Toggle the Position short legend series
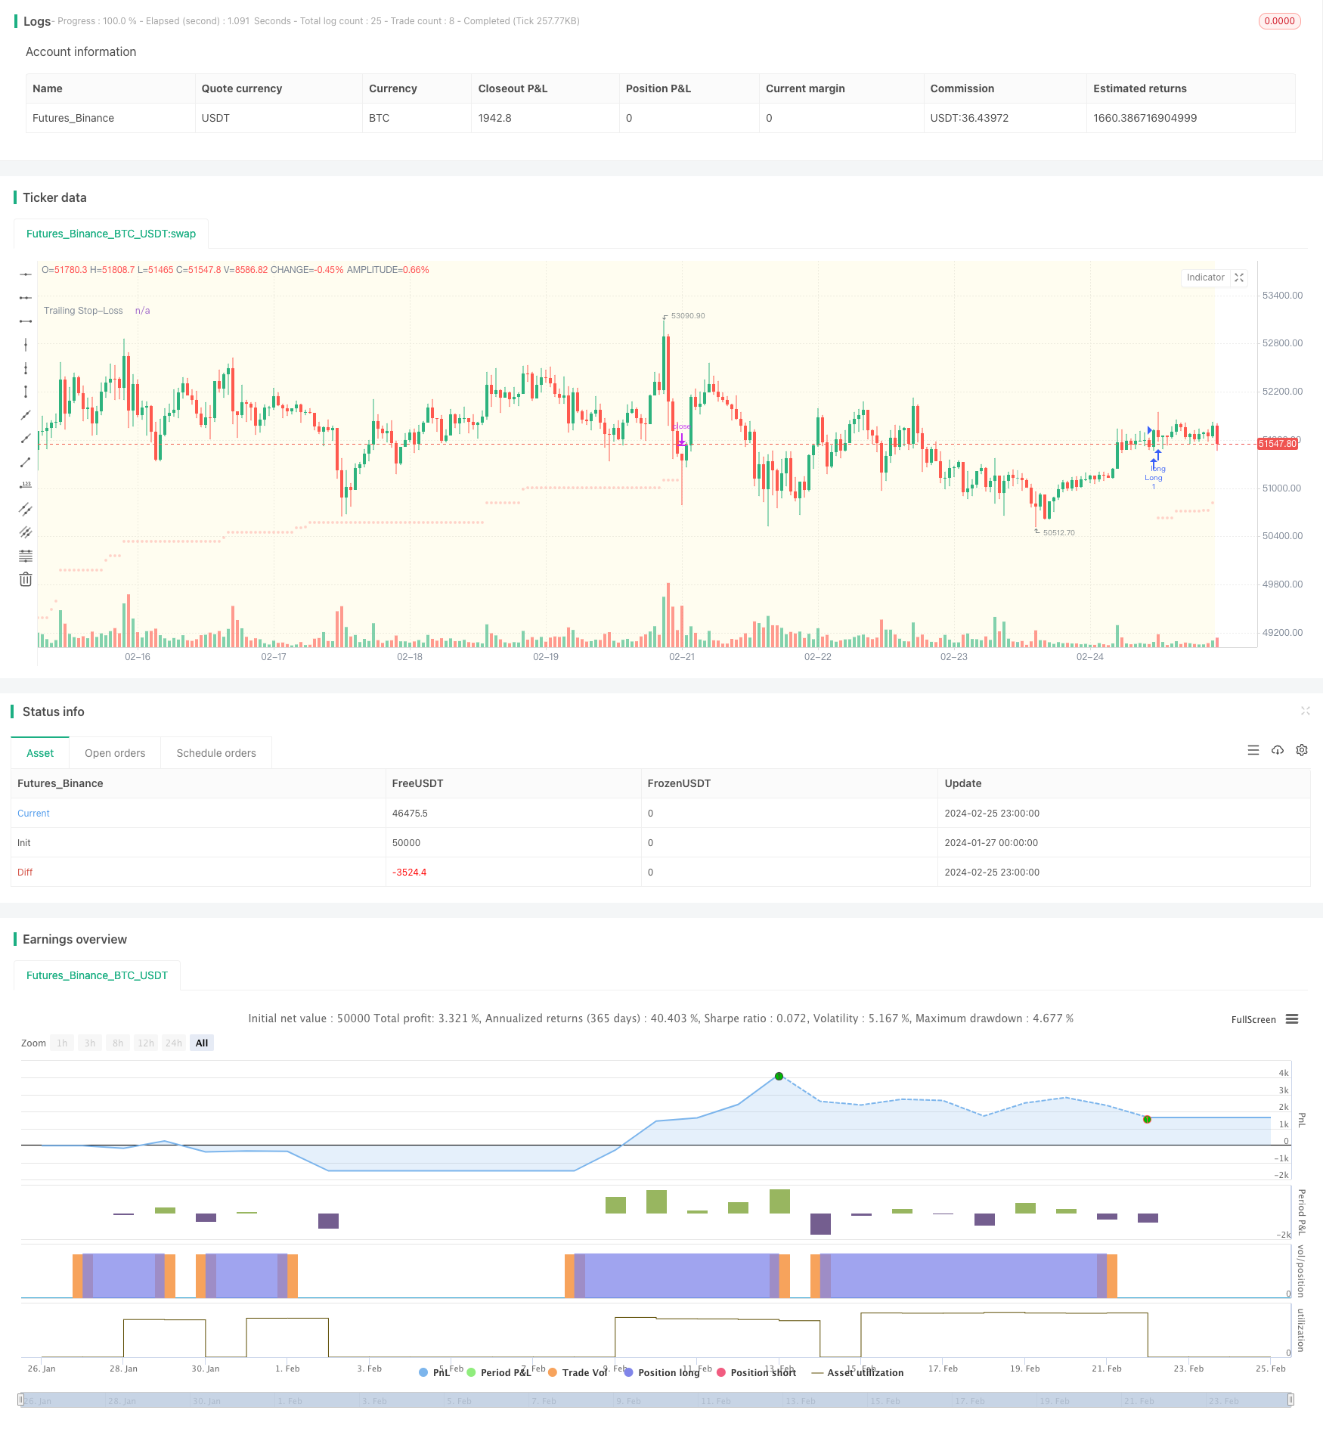 click(x=756, y=1372)
